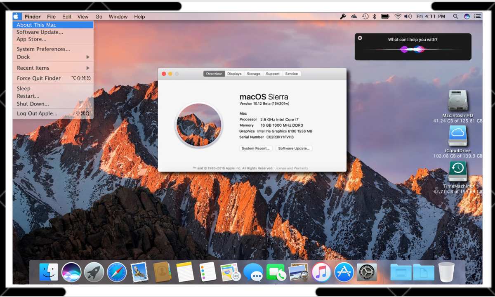Image resolution: width=495 pixels, height=297 pixels.
Task: Dismiss the Siri panel with X
Action: click(x=360, y=38)
